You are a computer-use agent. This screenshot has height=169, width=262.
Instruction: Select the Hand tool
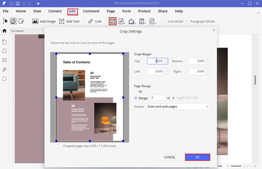[13, 21]
